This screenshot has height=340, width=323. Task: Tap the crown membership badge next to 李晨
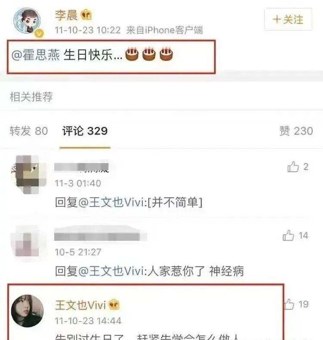[86, 15]
